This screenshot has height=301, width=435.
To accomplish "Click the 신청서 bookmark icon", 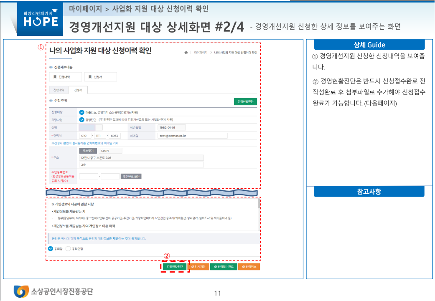I will (x=89, y=76).
